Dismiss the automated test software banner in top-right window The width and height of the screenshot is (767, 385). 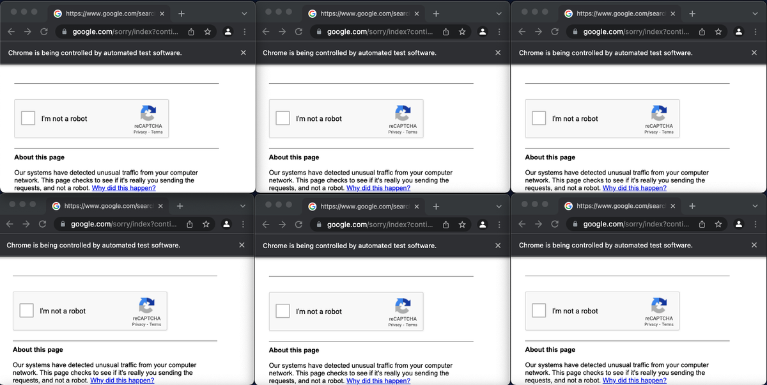click(x=755, y=52)
